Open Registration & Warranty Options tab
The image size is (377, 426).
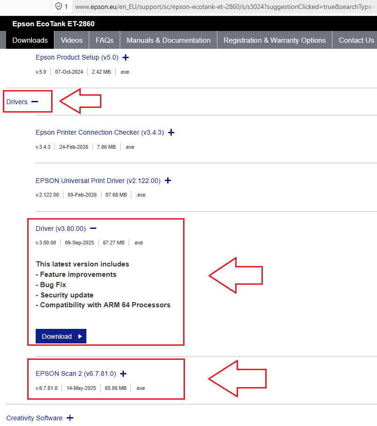[275, 40]
